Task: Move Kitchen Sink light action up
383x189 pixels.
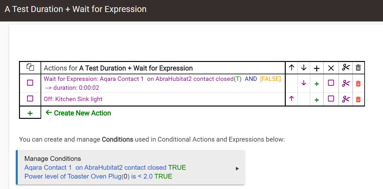Action: 292,99
